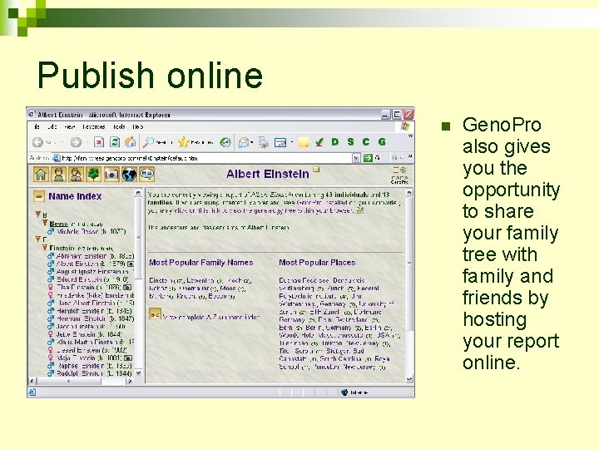Screen dimensions: 599x449
Task: Open the complete A-Z surname index icon
Action: point(155,314)
